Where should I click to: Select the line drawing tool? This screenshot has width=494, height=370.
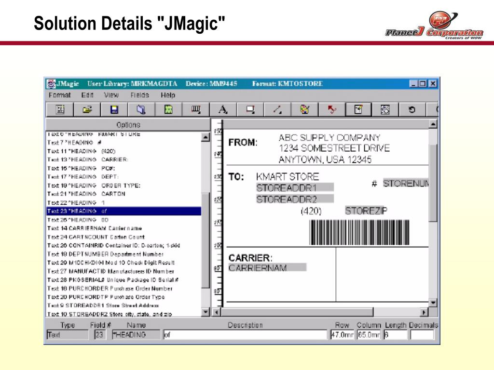277,109
